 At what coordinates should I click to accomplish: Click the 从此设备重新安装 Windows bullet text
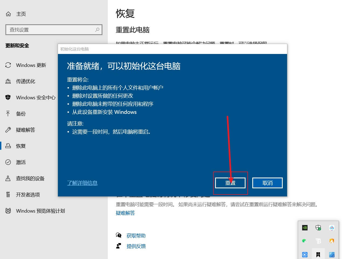[104, 112]
